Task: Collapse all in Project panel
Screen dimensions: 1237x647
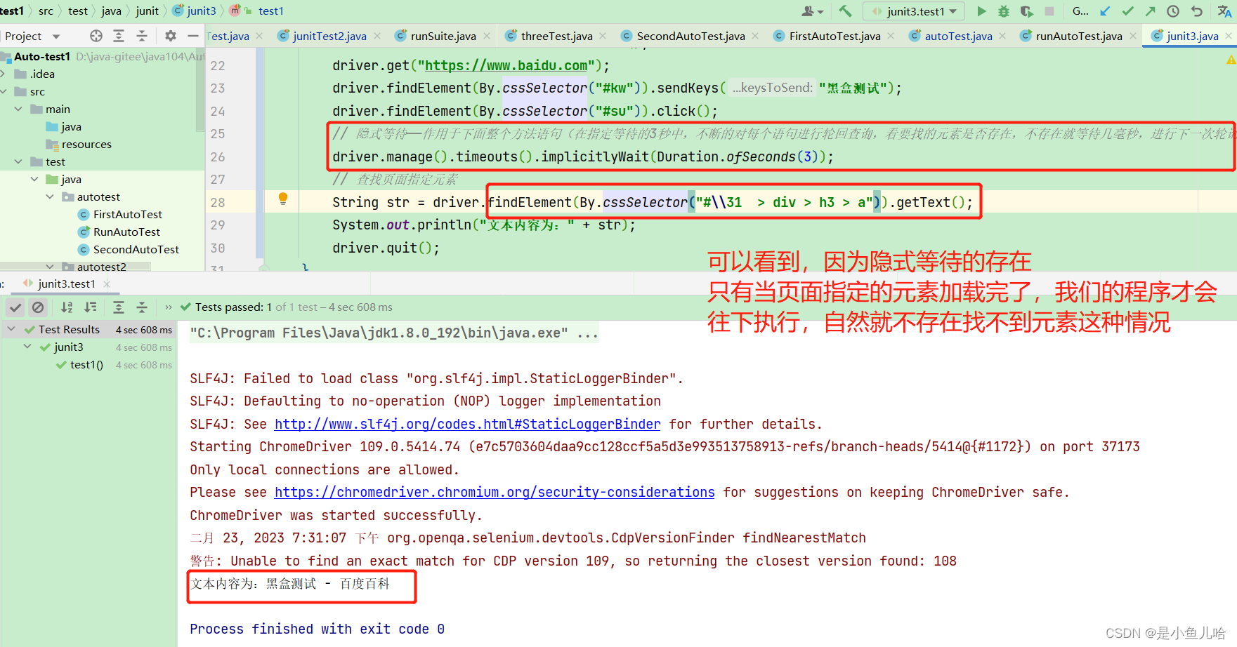Action: click(x=141, y=36)
